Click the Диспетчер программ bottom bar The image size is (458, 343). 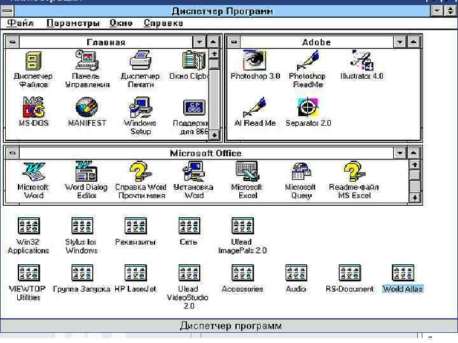pyautogui.click(x=229, y=325)
